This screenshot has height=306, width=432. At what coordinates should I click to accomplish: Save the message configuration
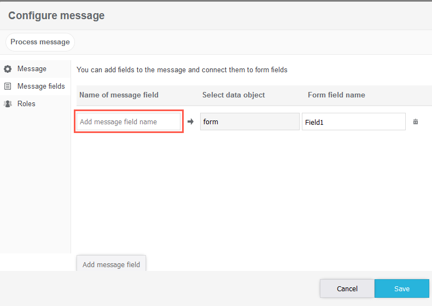[x=402, y=288]
